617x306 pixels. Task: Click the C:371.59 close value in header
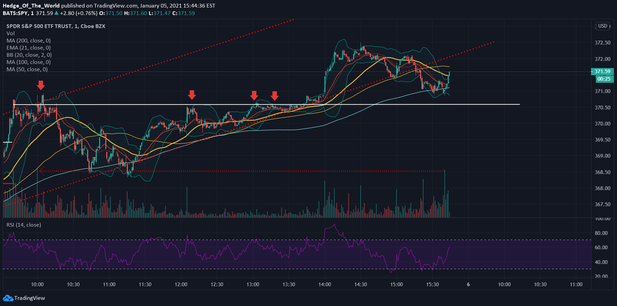pos(183,13)
